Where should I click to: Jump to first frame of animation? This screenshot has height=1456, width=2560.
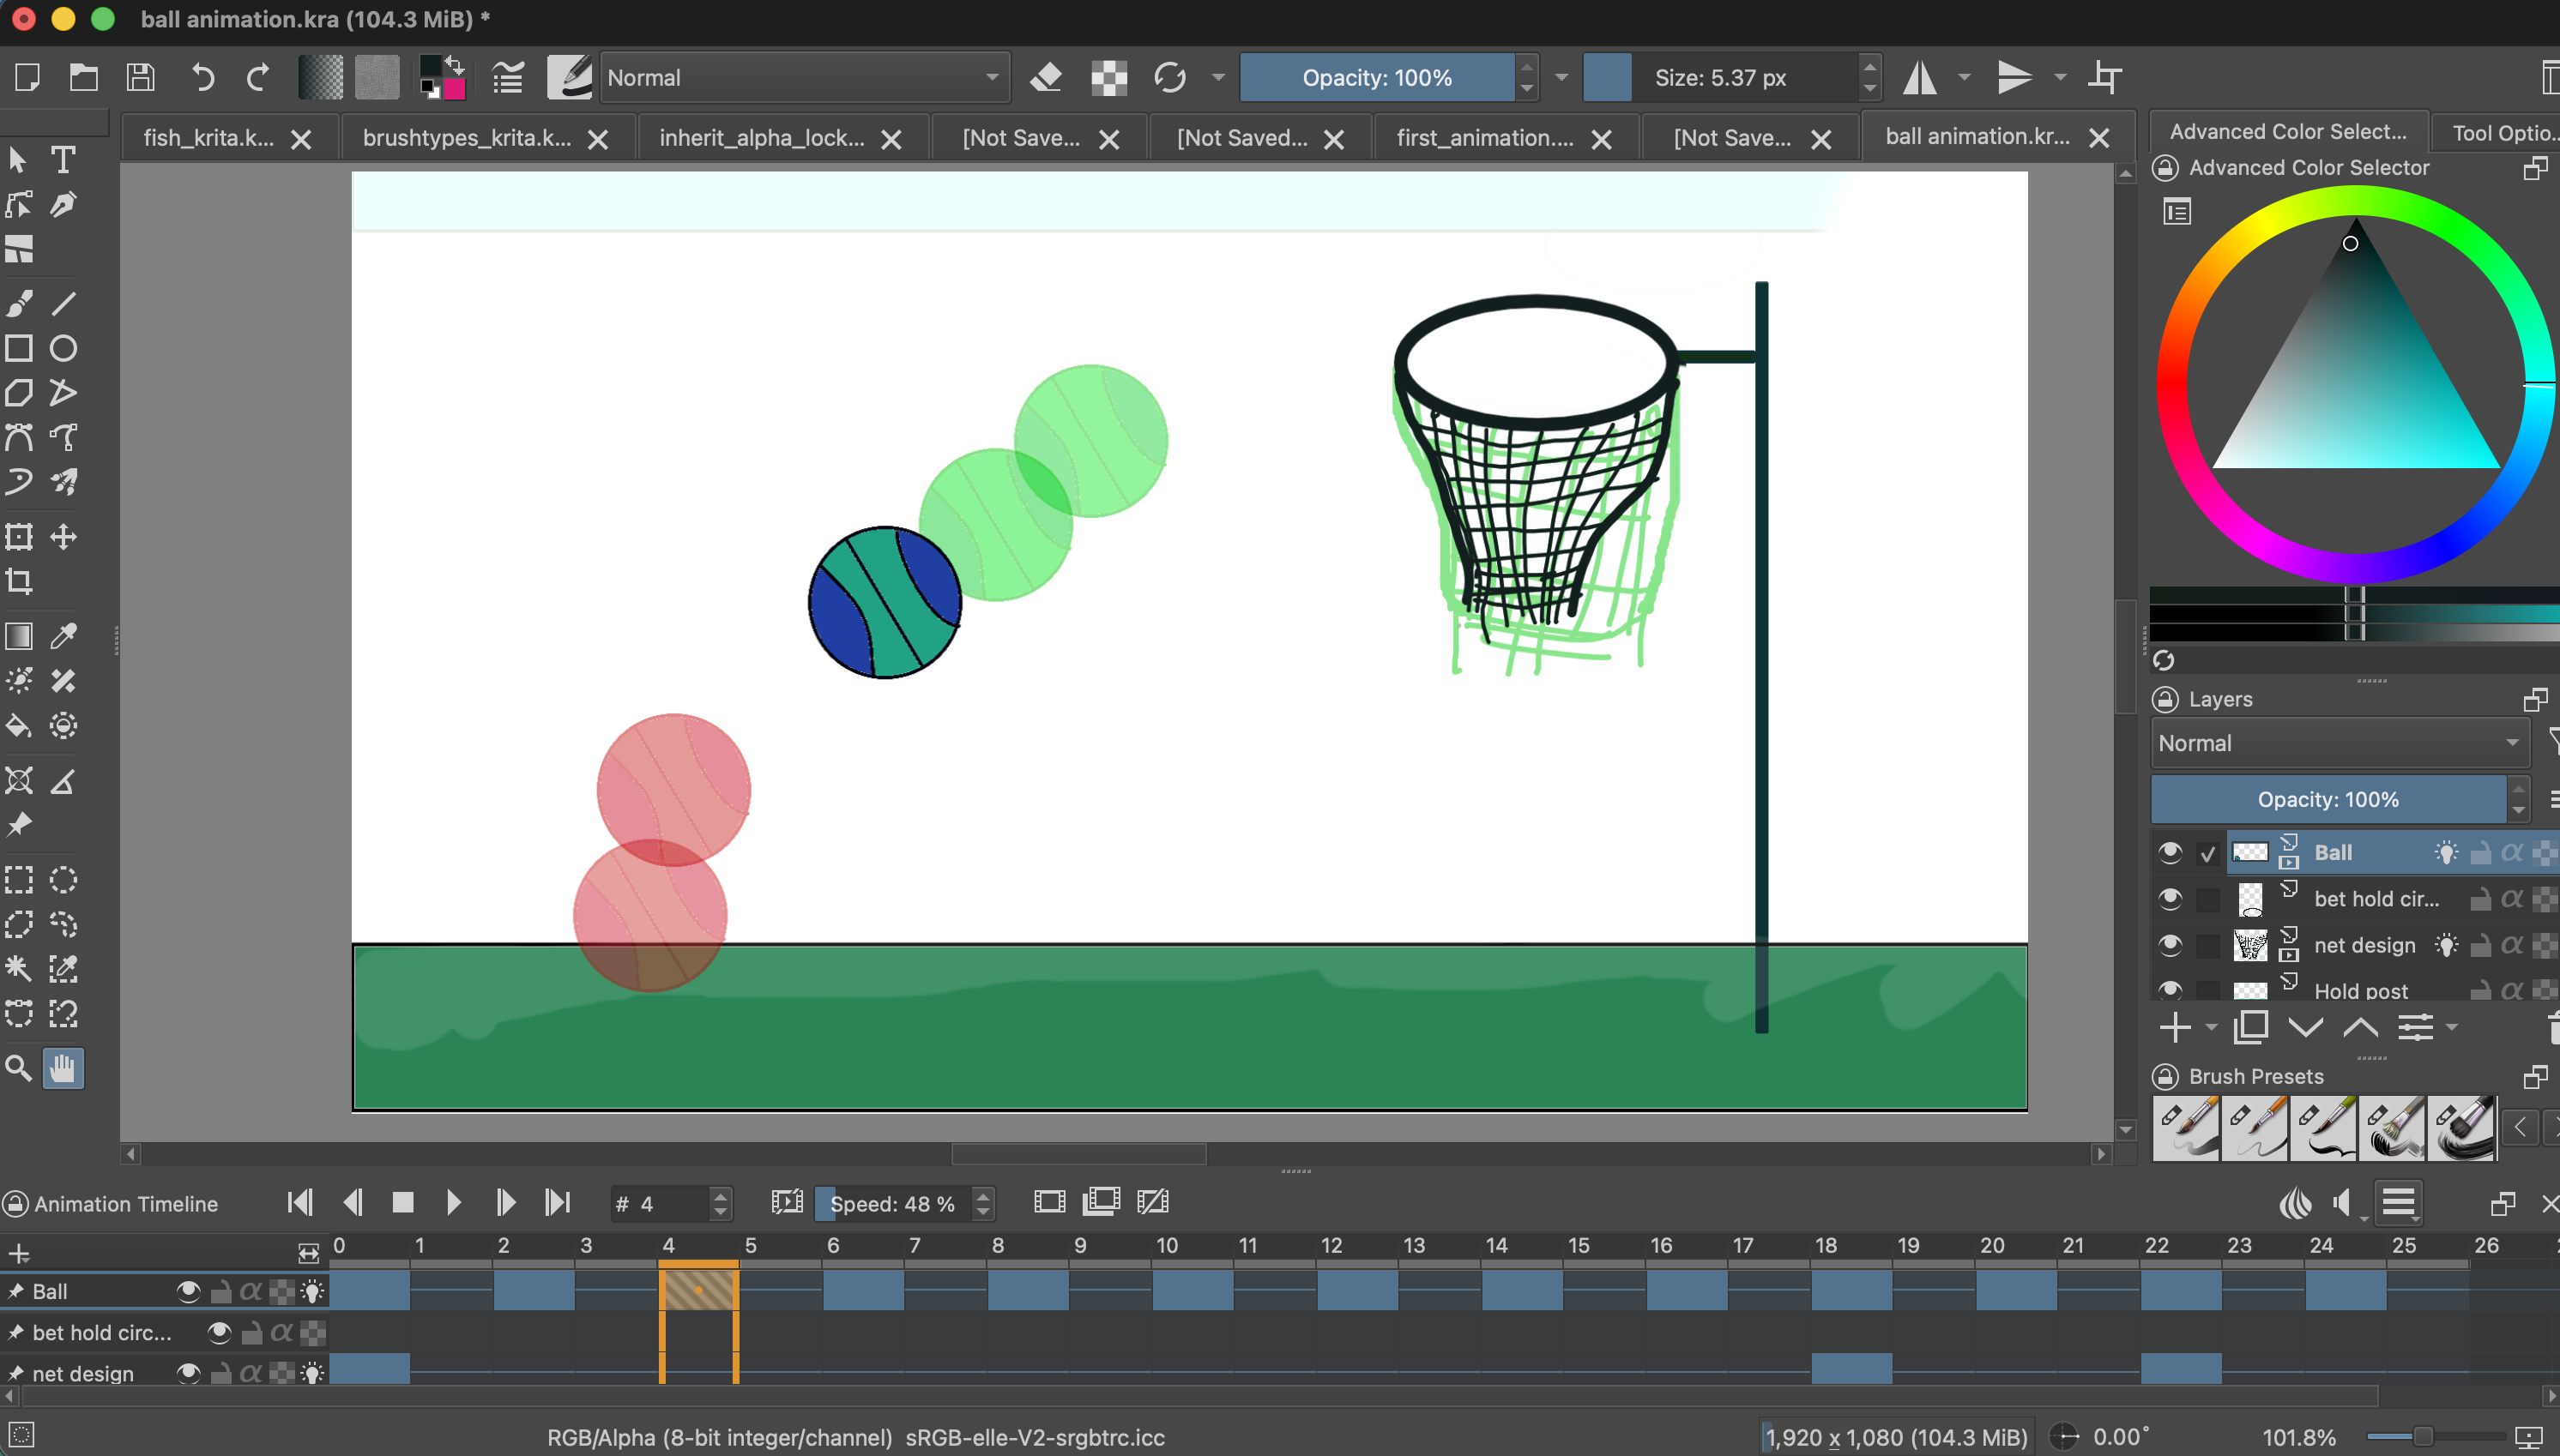pyautogui.click(x=299, y=1202)
